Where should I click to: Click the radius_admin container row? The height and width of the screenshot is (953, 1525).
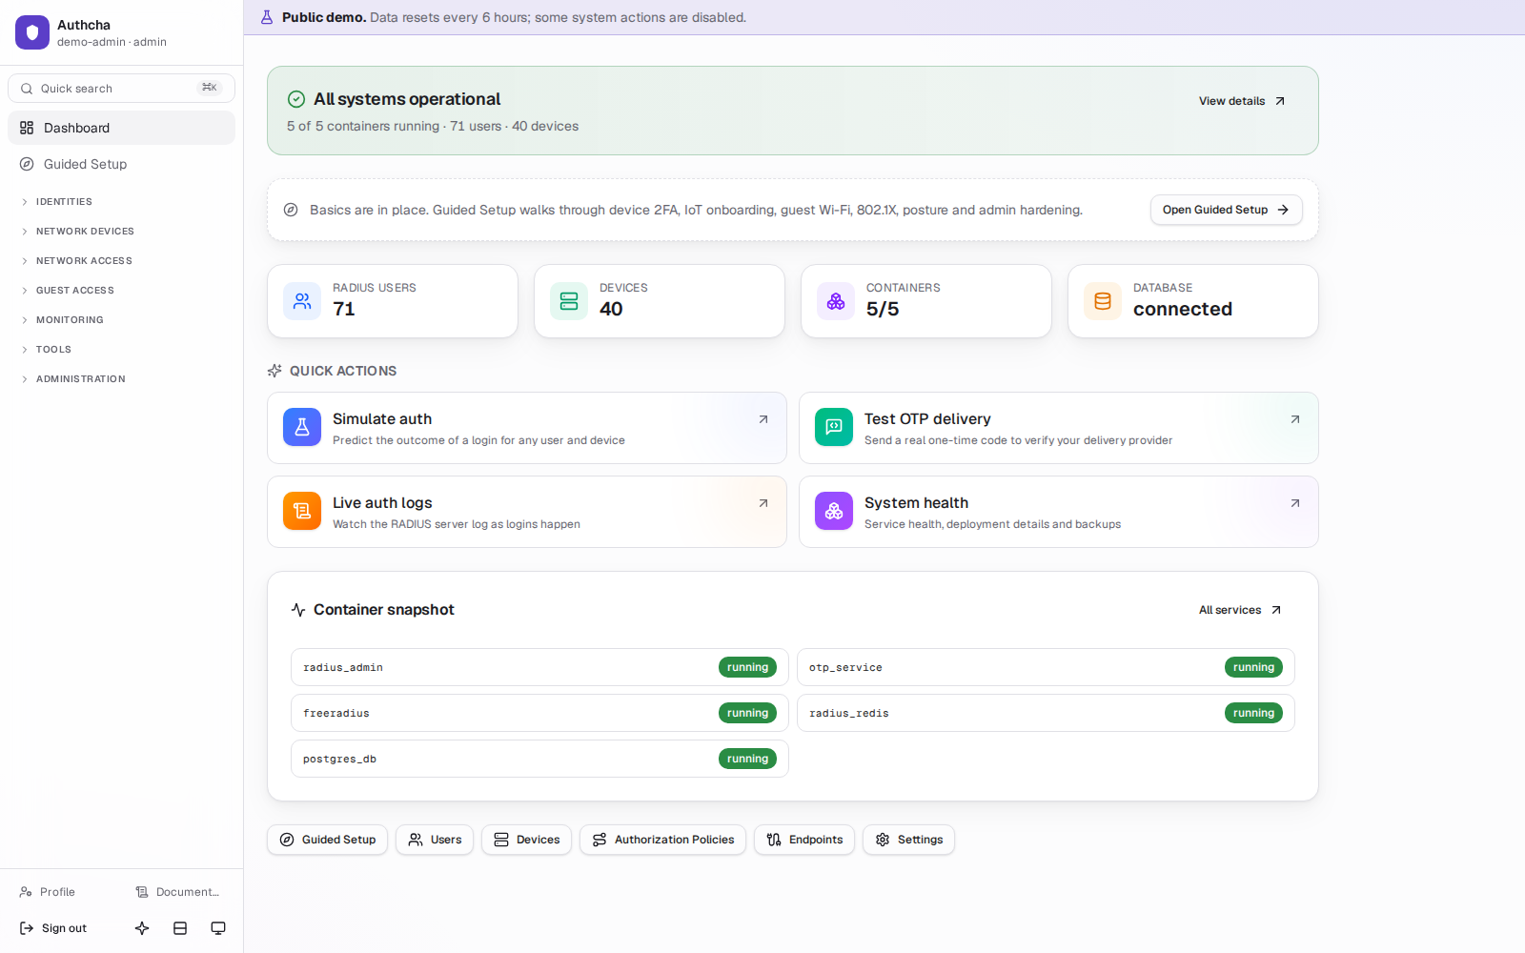[x=539, y=667]
